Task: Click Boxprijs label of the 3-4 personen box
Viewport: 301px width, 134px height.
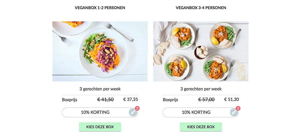Action: point(170,100)
